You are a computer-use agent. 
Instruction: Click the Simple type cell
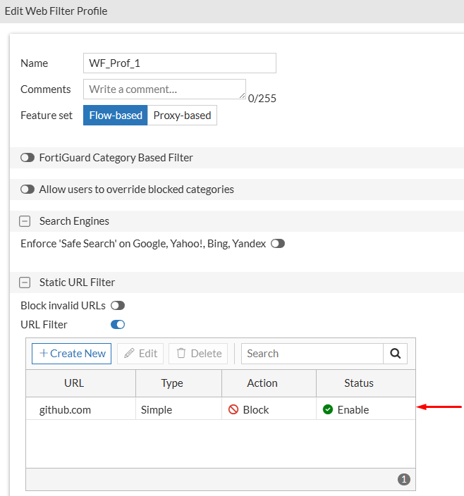click(179, 409)
